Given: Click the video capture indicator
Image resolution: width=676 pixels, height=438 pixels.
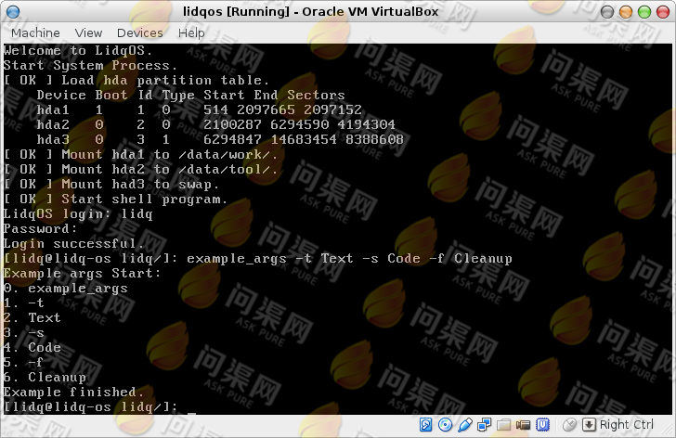Looking at the screenshot, I should point(523,425).
